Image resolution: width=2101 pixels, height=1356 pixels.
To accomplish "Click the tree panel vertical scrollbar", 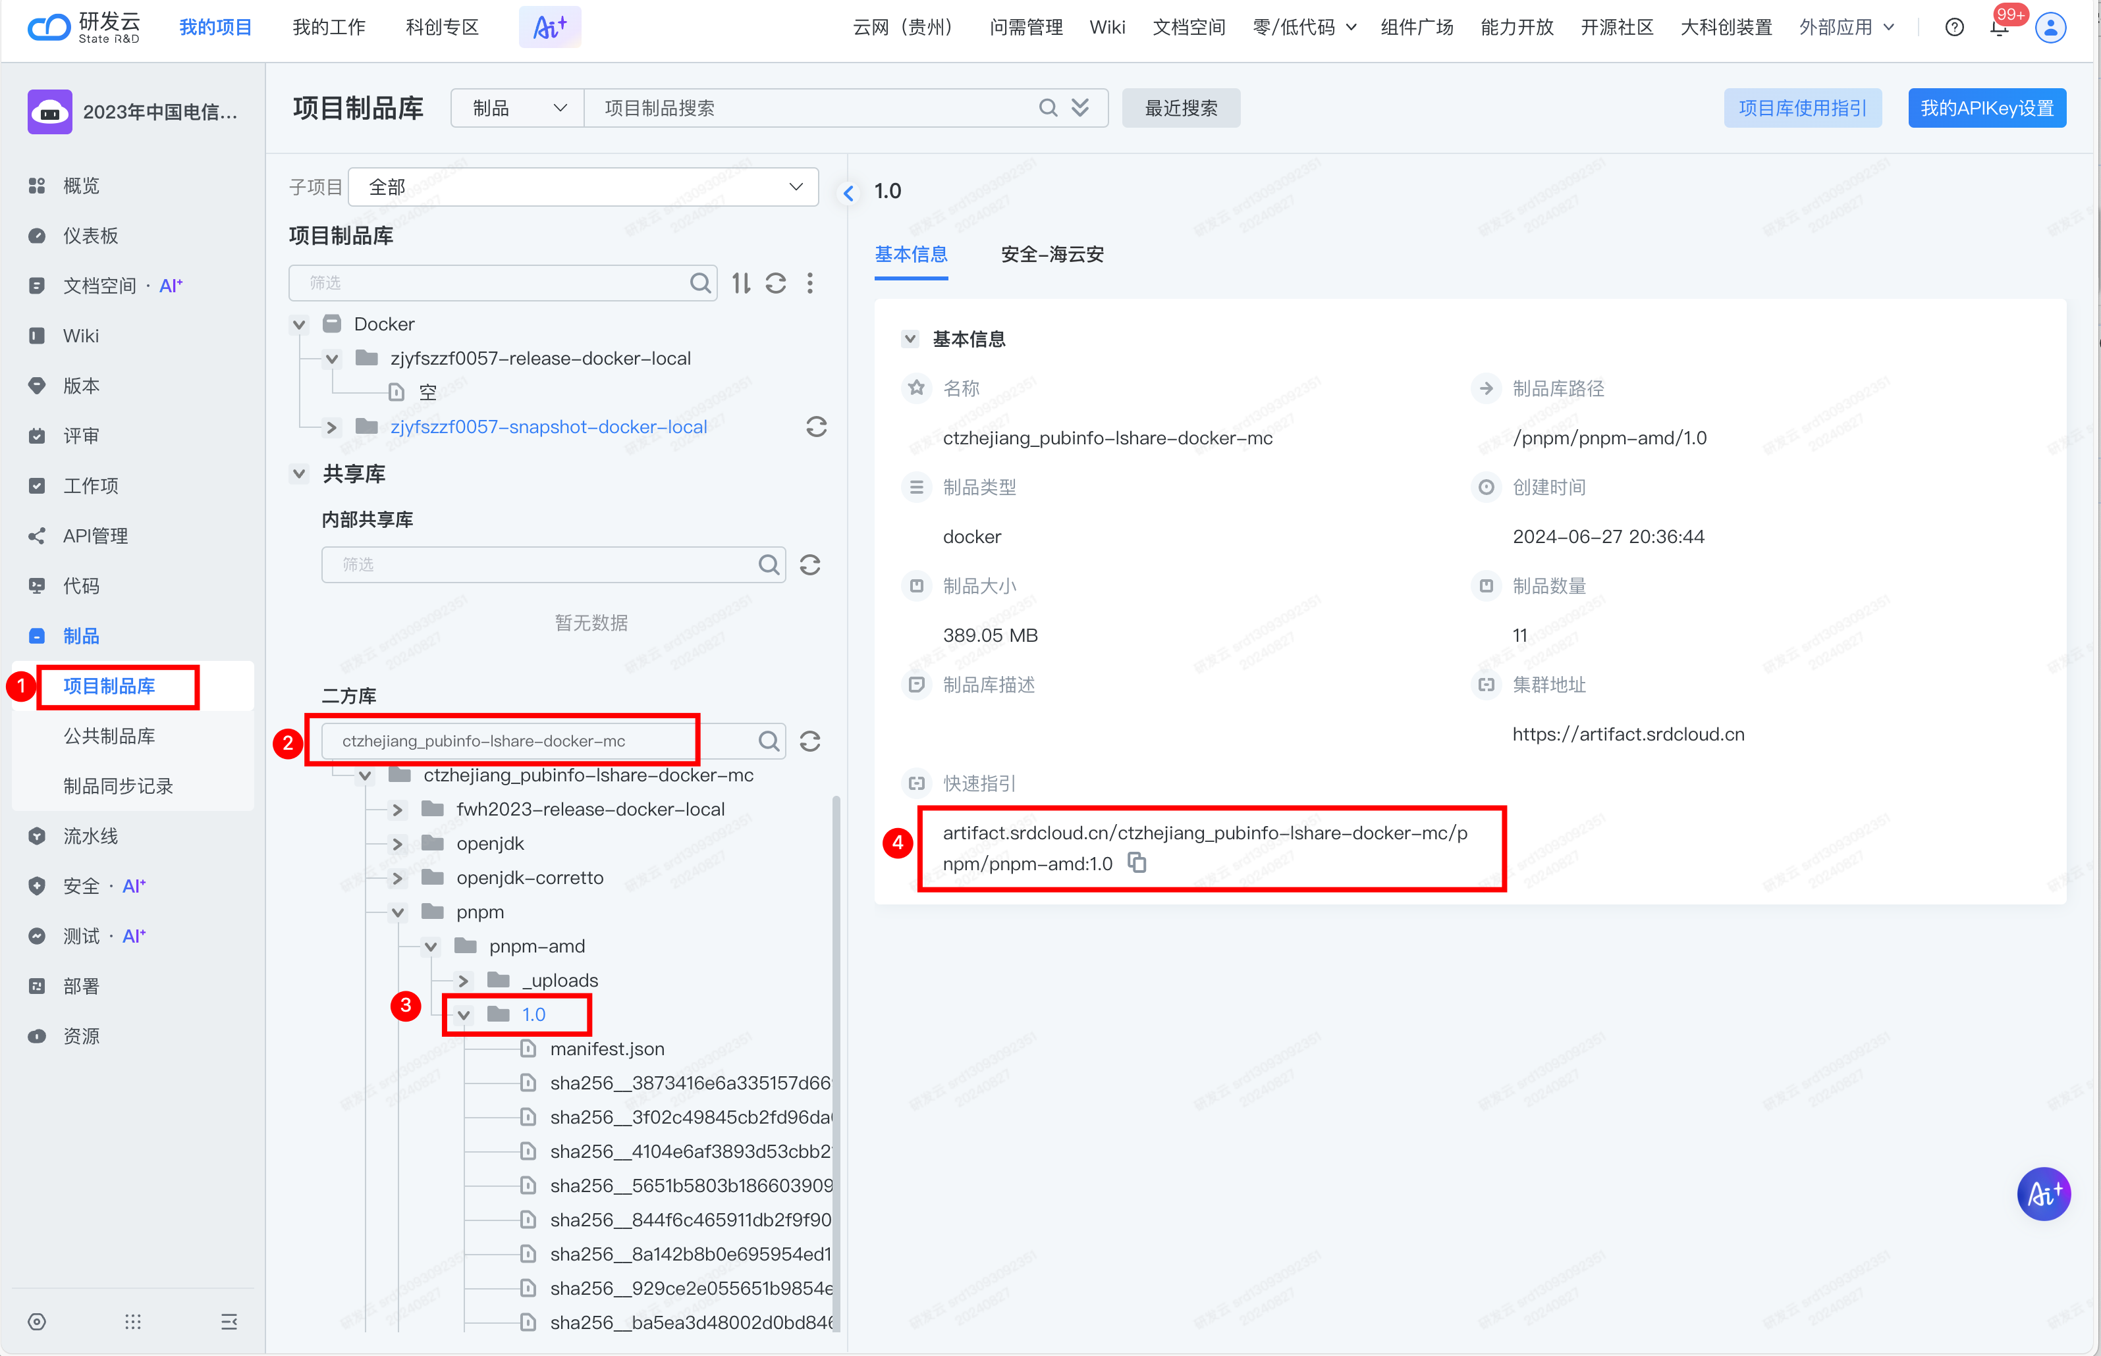I will tap(835, 1063).
